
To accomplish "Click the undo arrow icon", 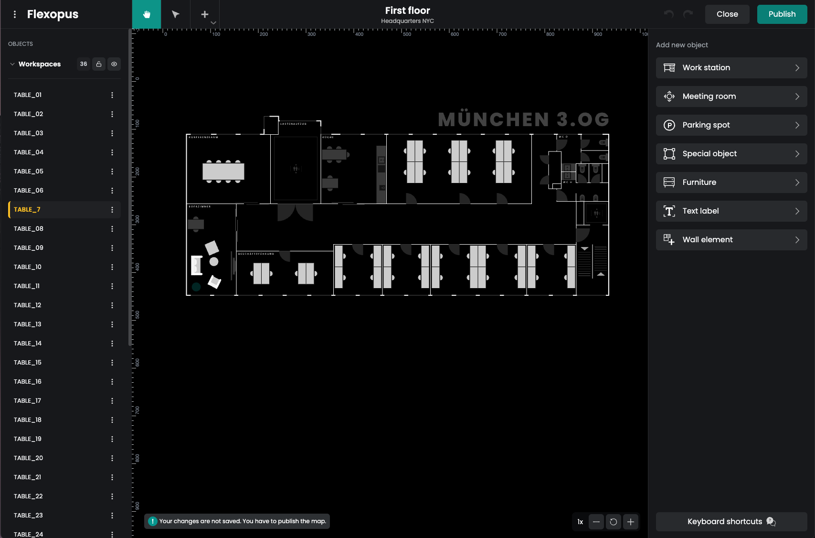I will [668, 14].
